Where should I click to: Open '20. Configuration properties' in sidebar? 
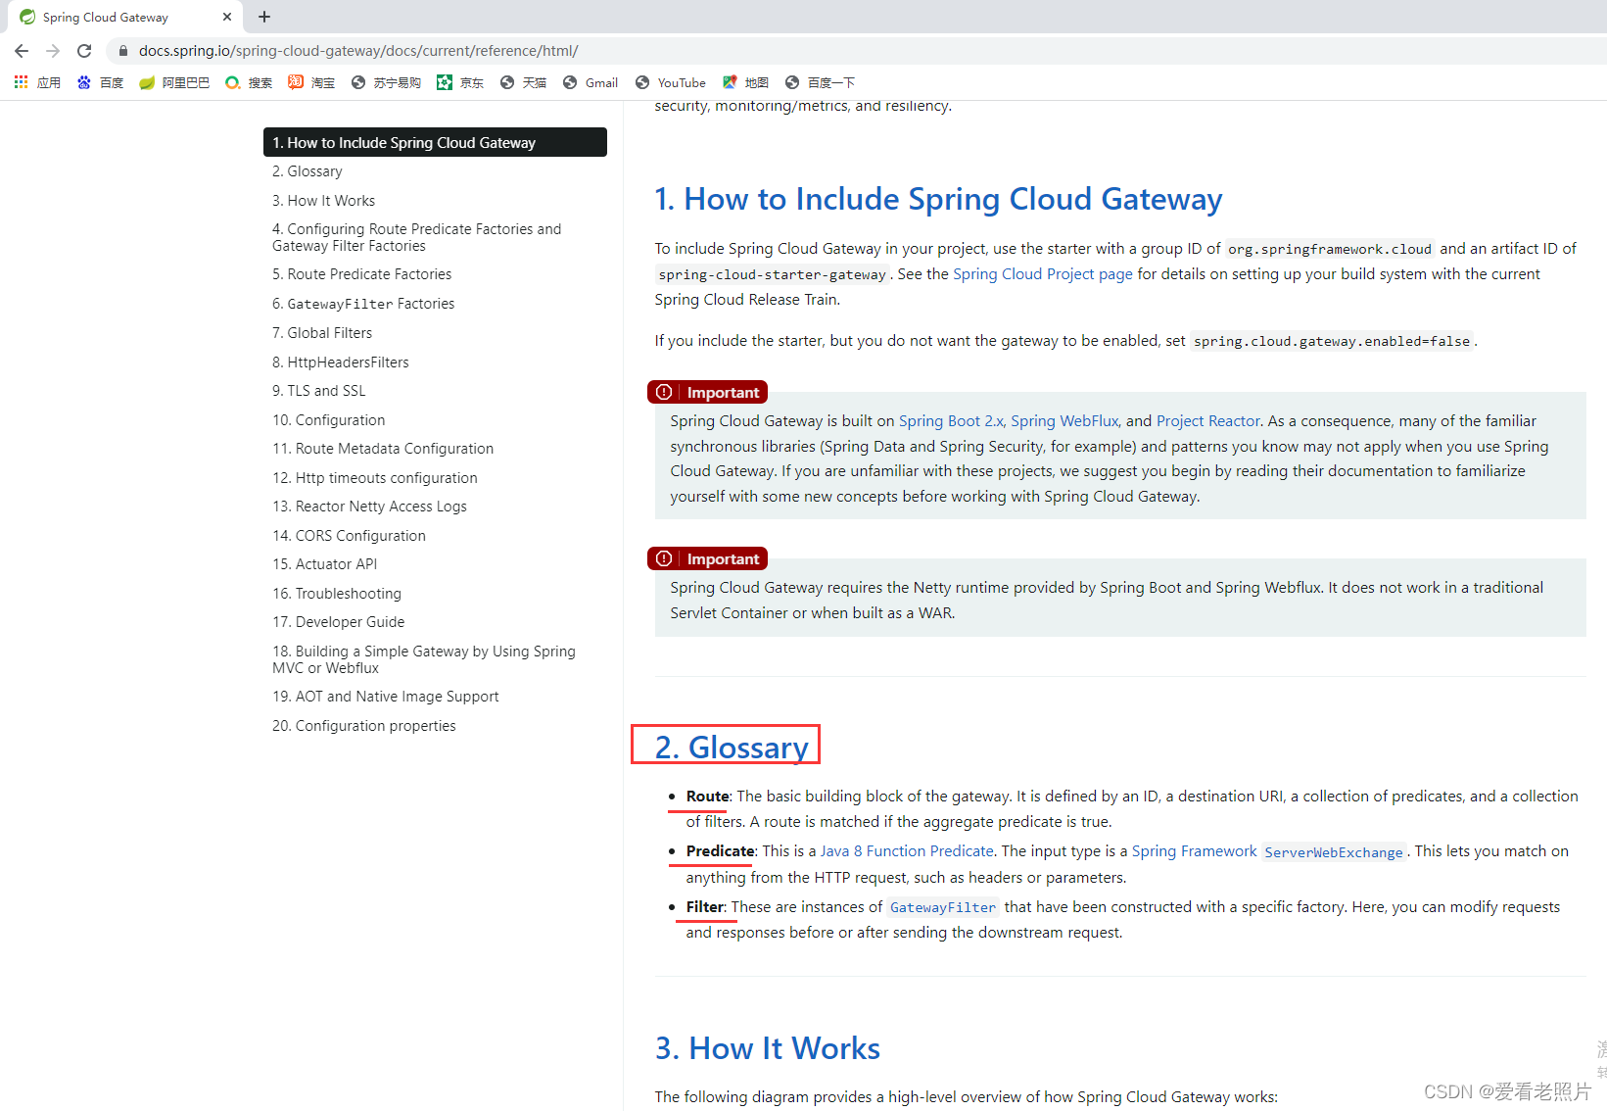coord(364,726)
